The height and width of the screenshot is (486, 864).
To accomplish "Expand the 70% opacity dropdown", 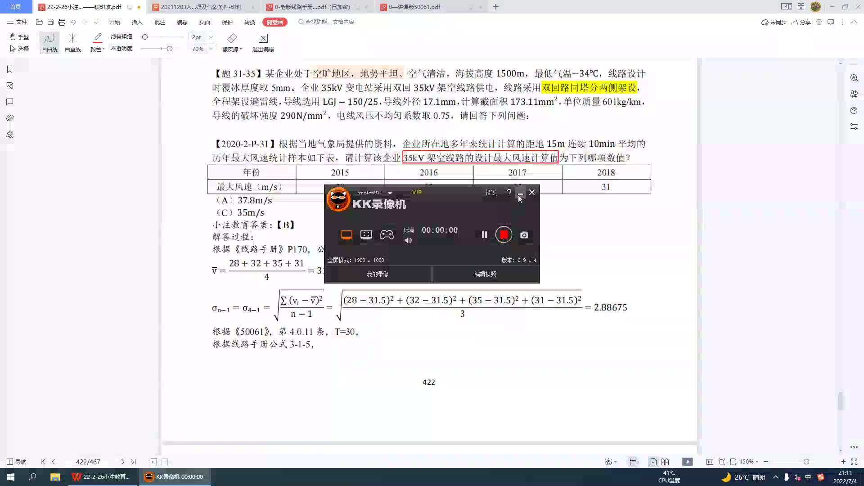I will pos(211,49).
